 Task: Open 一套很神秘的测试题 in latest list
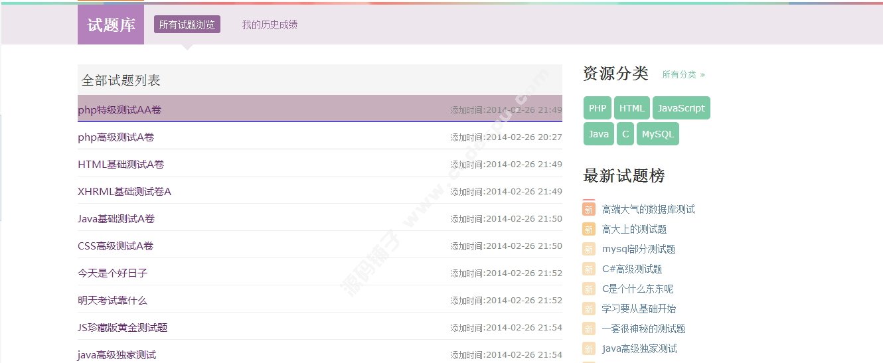643,328
